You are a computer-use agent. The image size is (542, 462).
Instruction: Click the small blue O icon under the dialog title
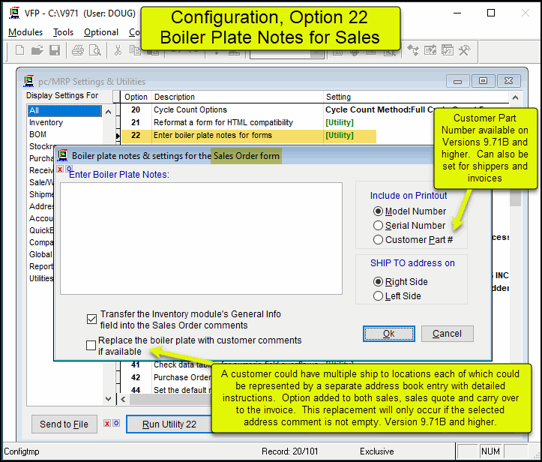pos(69,169)
